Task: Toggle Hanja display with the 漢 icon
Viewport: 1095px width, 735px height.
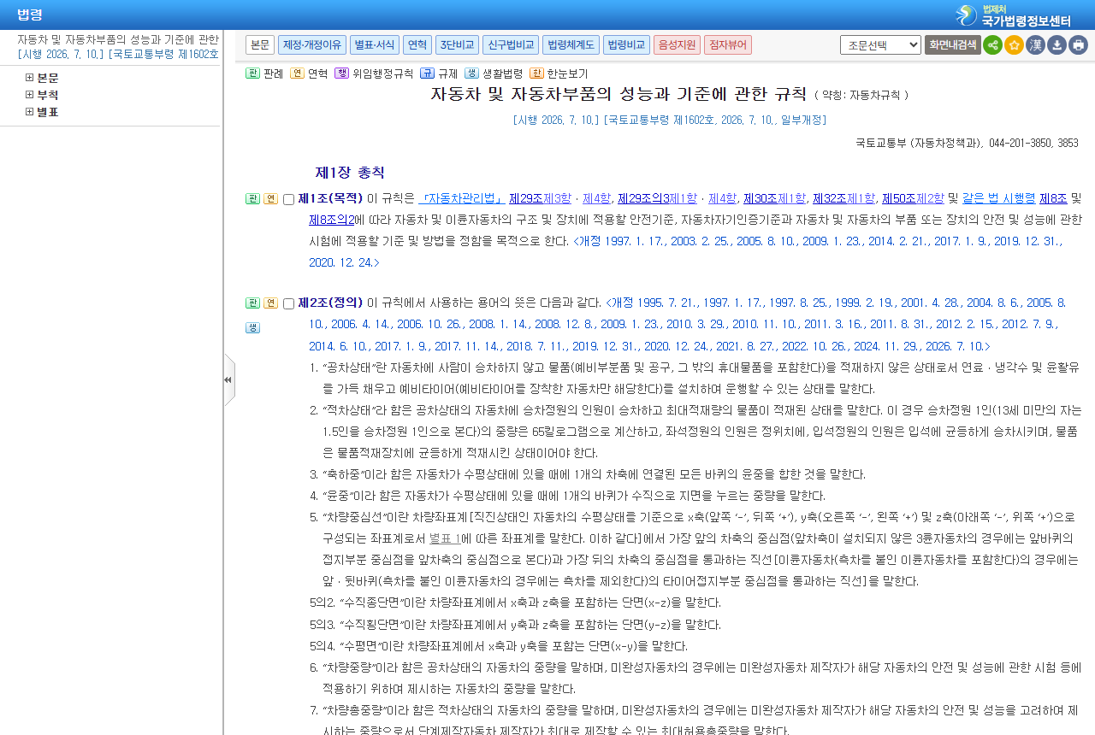Action: [1035, 45]
